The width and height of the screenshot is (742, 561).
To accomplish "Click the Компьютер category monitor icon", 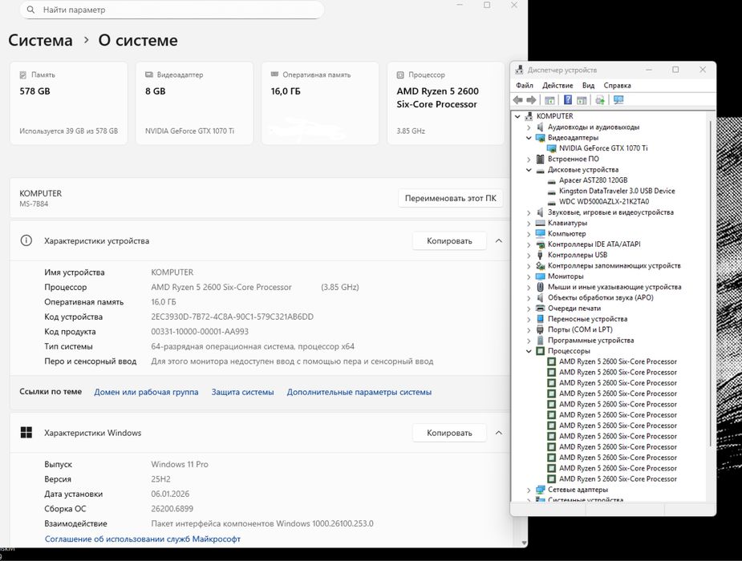I will pos(540,233).
